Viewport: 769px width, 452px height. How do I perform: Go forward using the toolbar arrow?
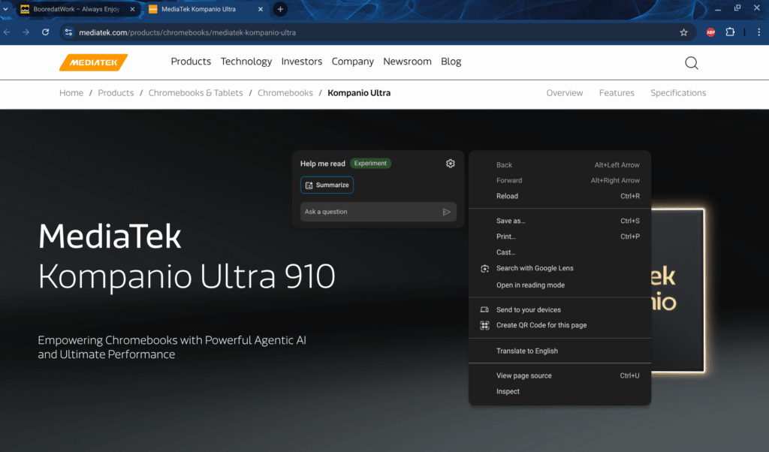(x=26, y=32)
